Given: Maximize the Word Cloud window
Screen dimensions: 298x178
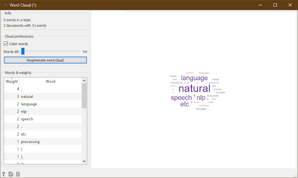Looking at the screenshot, I should (275, 5).
